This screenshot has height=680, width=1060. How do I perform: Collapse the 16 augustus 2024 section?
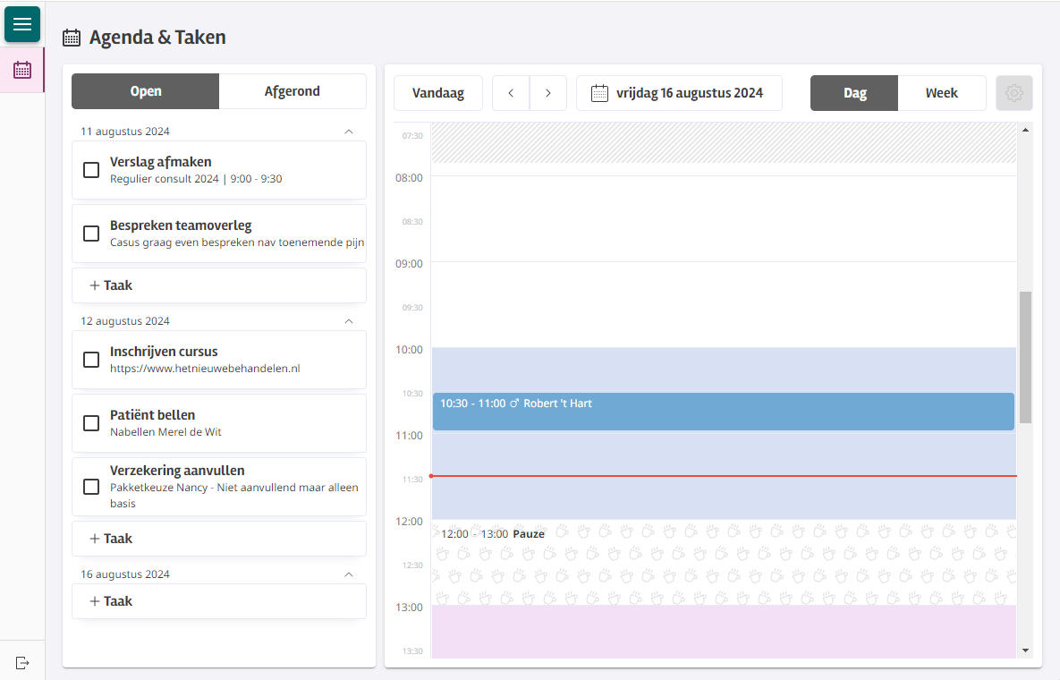point(349,574)
